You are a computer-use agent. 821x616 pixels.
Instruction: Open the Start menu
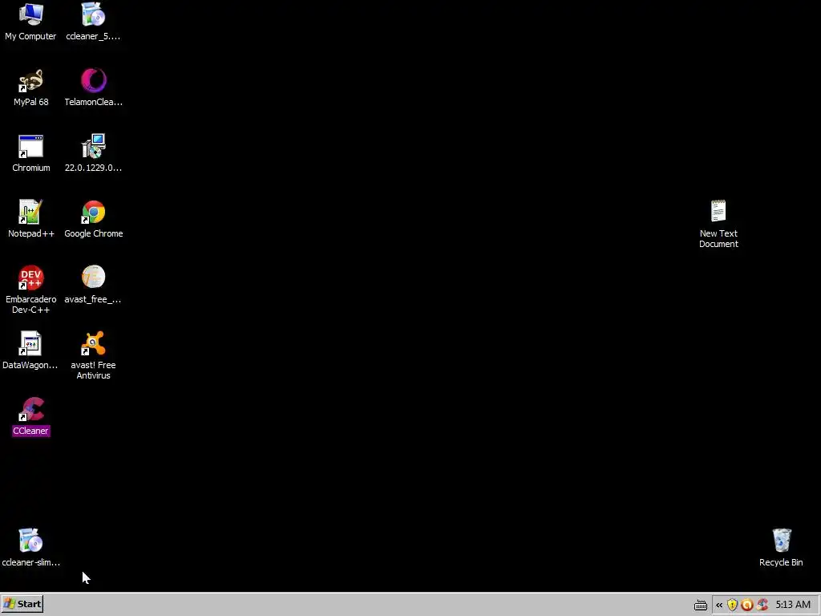click(x=22, y=604)
